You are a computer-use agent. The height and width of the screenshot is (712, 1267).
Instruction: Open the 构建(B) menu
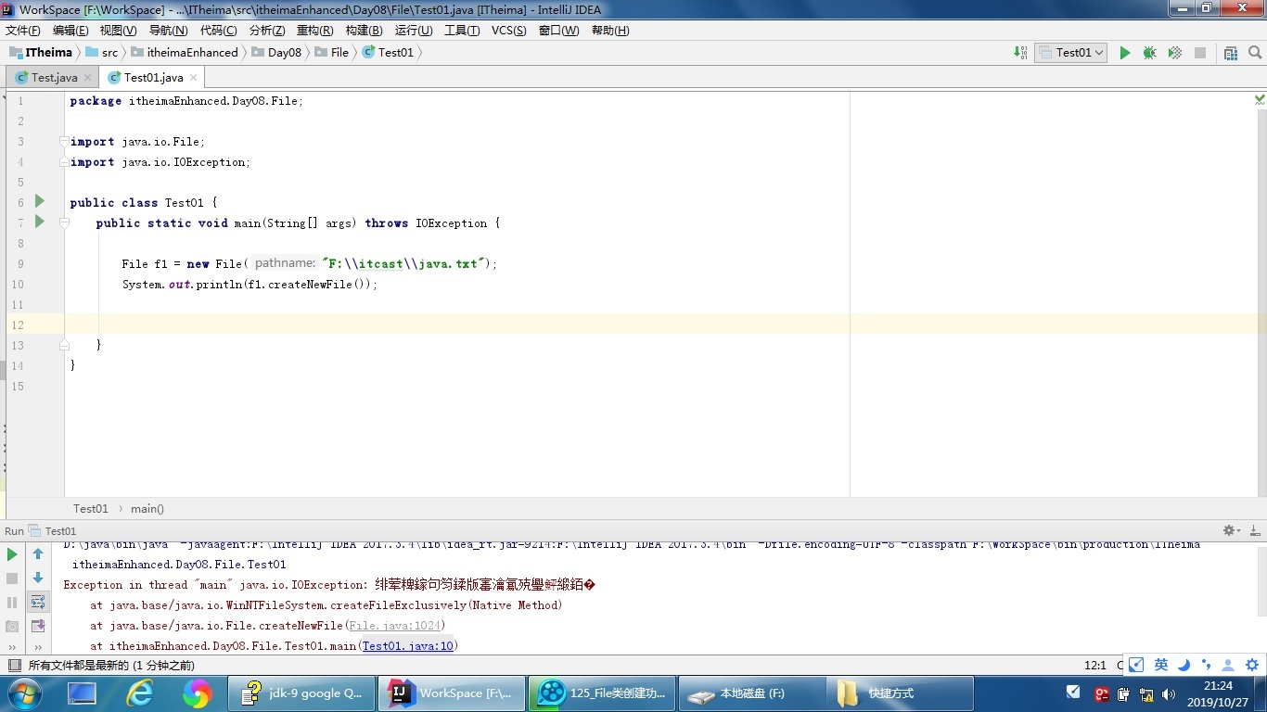point(364,31)
